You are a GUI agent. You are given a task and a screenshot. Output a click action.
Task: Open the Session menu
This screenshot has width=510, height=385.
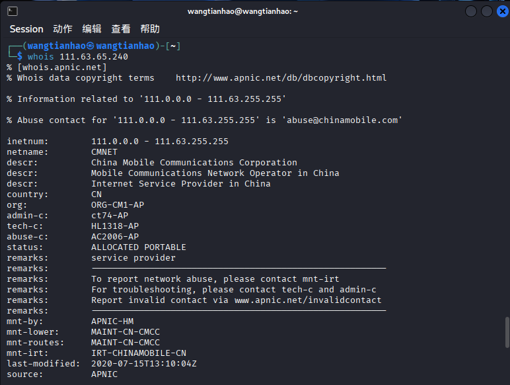click(26, 29)
